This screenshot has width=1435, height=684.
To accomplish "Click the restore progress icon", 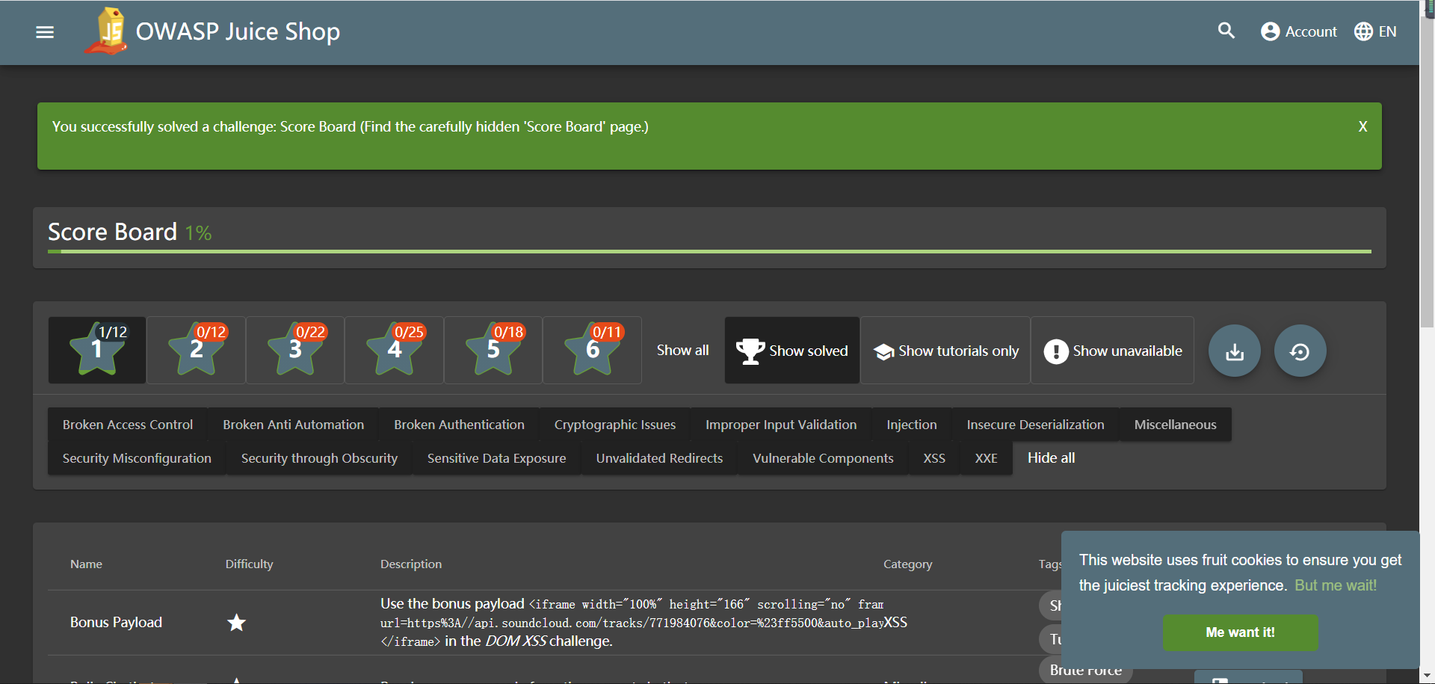I will (x=1300, y=350).
